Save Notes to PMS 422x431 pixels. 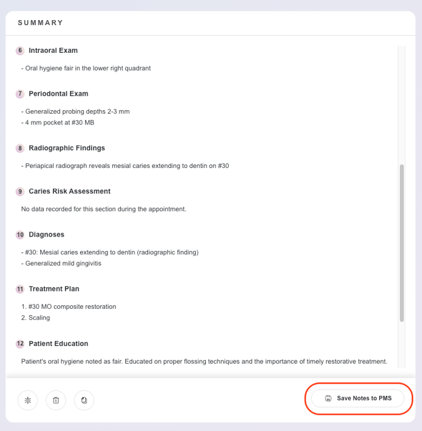click(x=358, y=398)
